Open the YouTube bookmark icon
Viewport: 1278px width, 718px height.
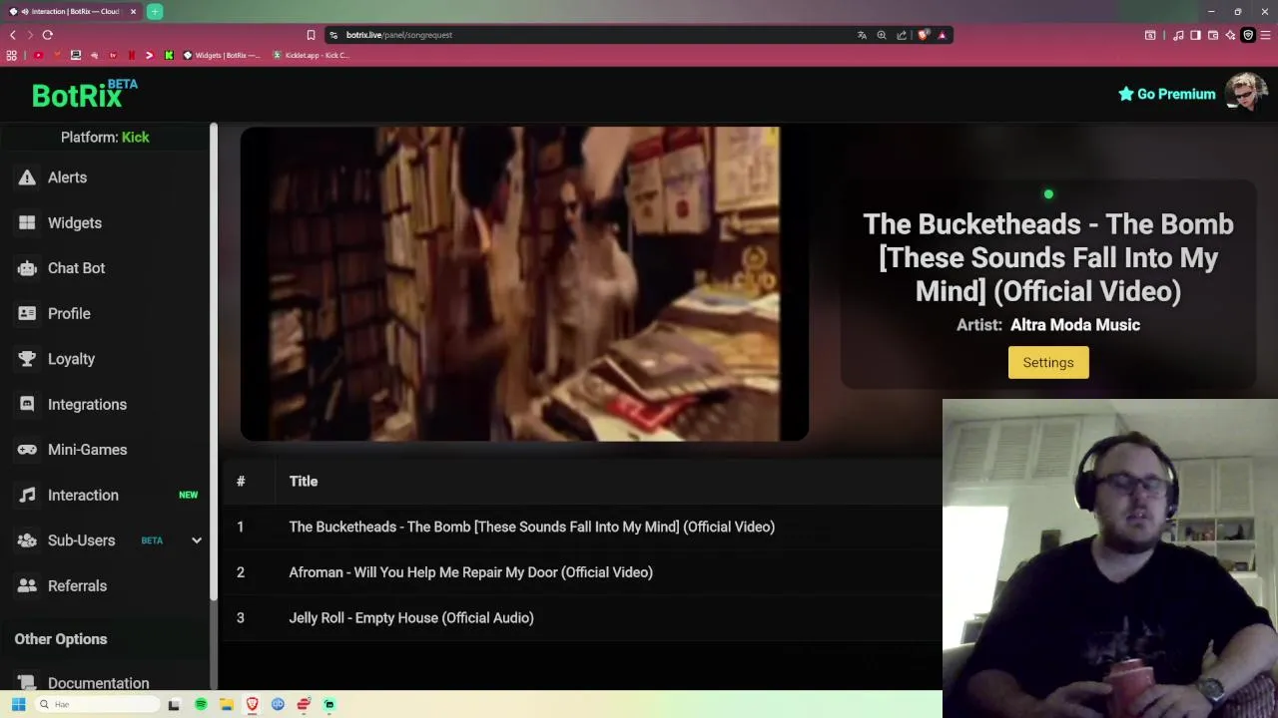coord(38,55)
